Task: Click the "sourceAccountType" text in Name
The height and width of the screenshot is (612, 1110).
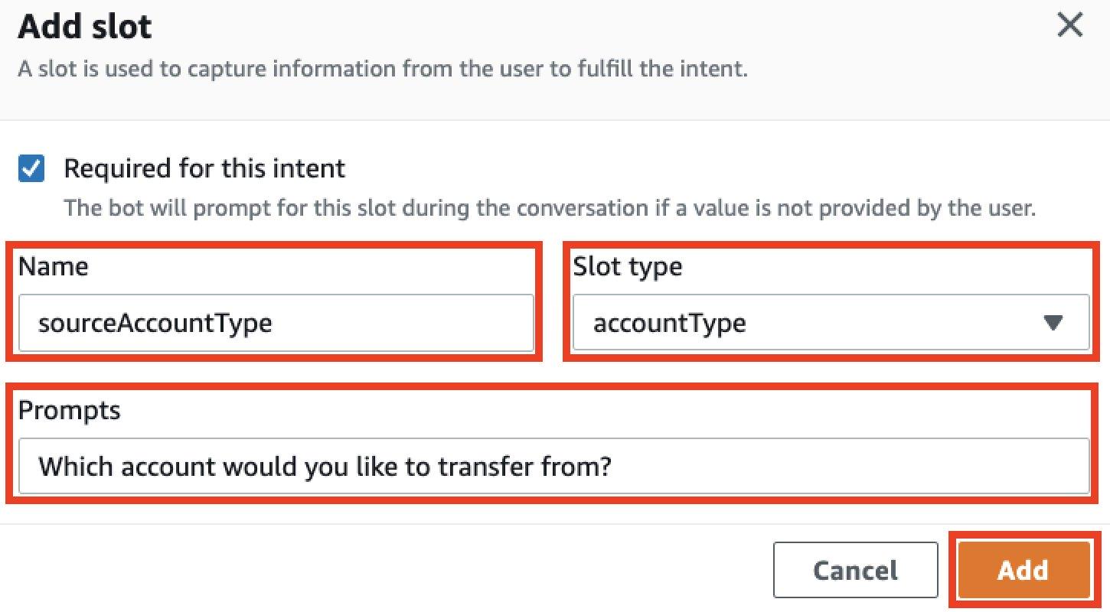Action: tap(155, 324)
